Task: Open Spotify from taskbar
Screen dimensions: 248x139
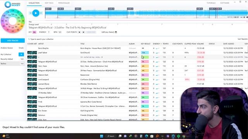Action: (x=178, y=136)
